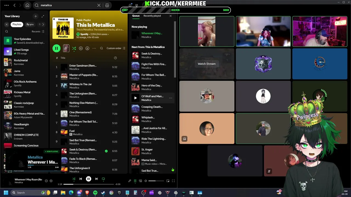Select the Enter Sandman track row
351x197 pixels.
(88, 67)
